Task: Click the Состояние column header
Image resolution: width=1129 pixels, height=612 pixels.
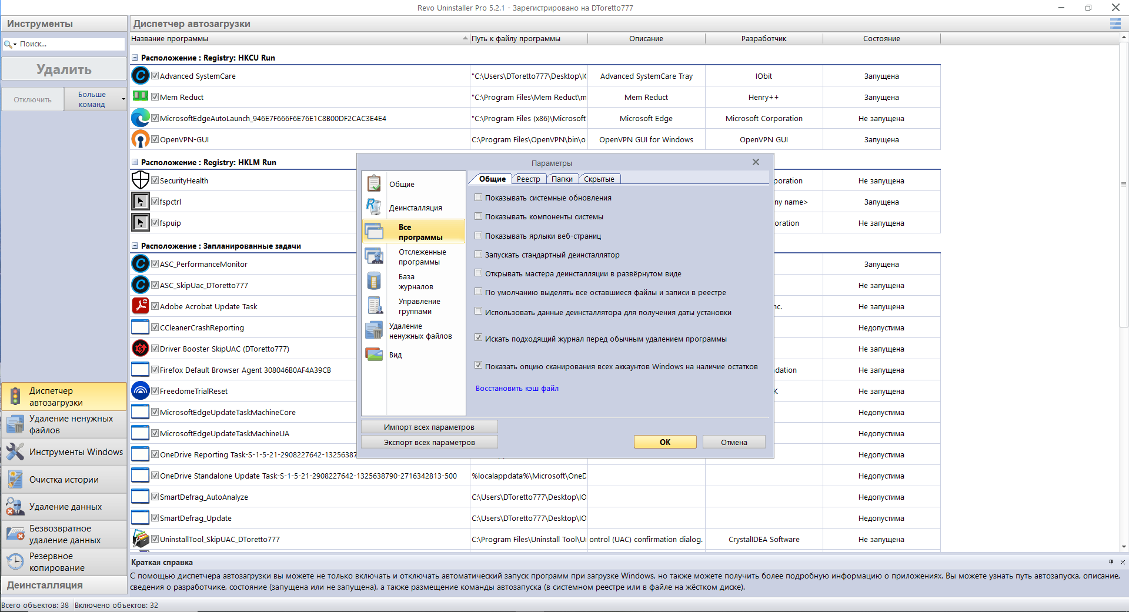Action: (x=881, y=39)
